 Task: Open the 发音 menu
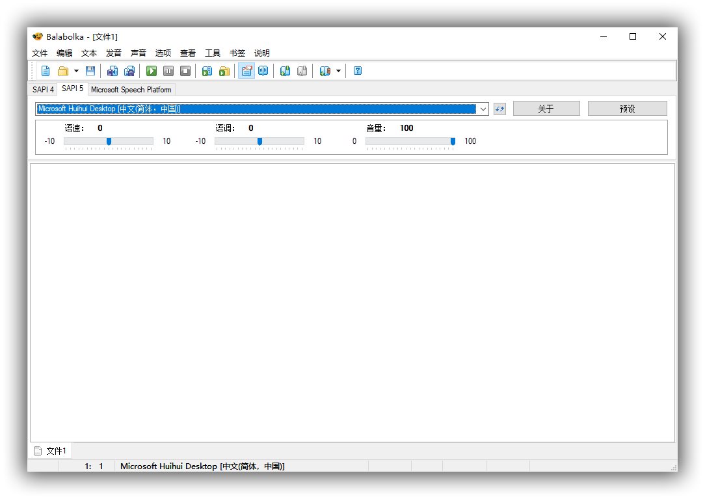[x=114, y=53]
